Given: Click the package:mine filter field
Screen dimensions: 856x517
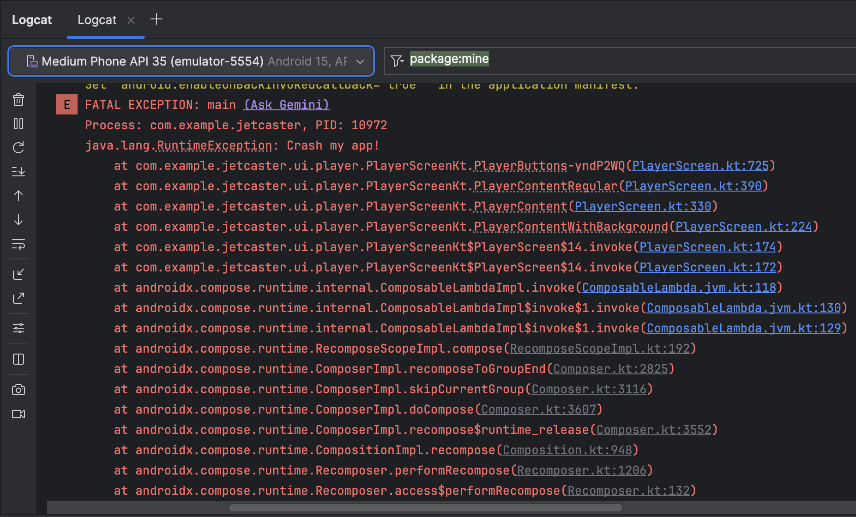Looking at the screenshot, I should coord(620,60).
